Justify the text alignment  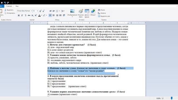pos(60,15)
